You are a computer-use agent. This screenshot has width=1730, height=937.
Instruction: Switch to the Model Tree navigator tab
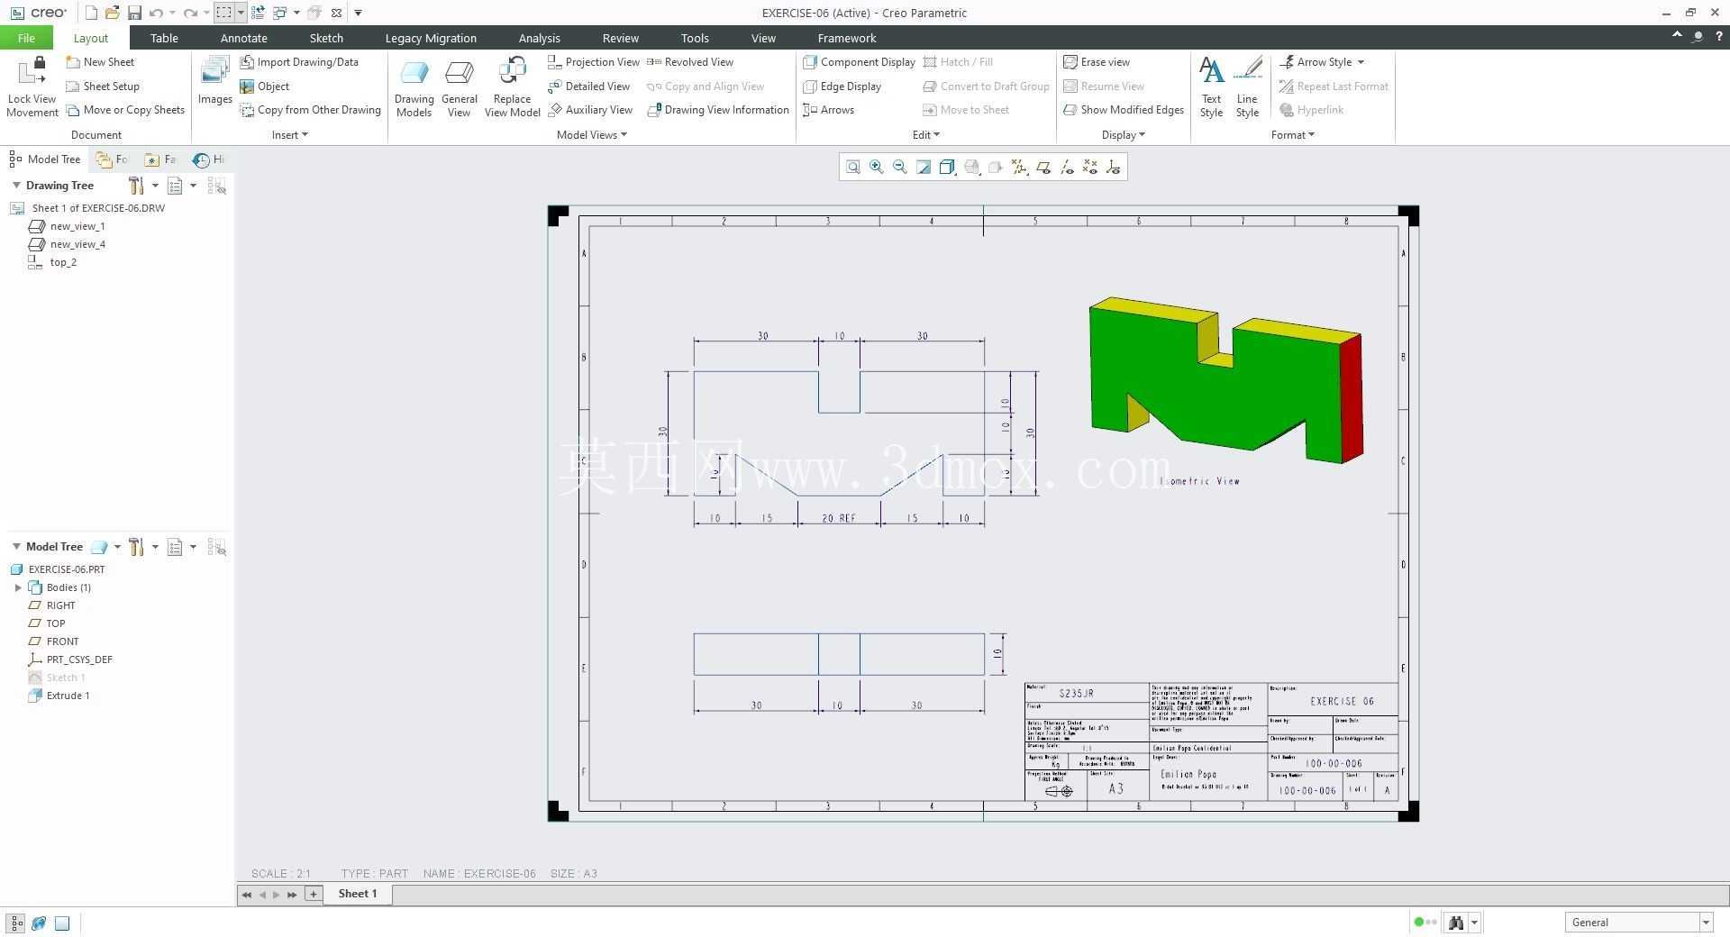tap(45, 159)
